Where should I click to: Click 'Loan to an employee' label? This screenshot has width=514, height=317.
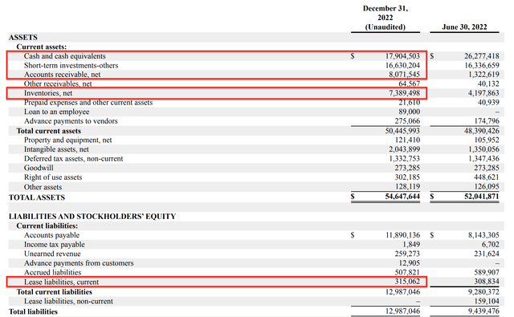coord(56,112)
